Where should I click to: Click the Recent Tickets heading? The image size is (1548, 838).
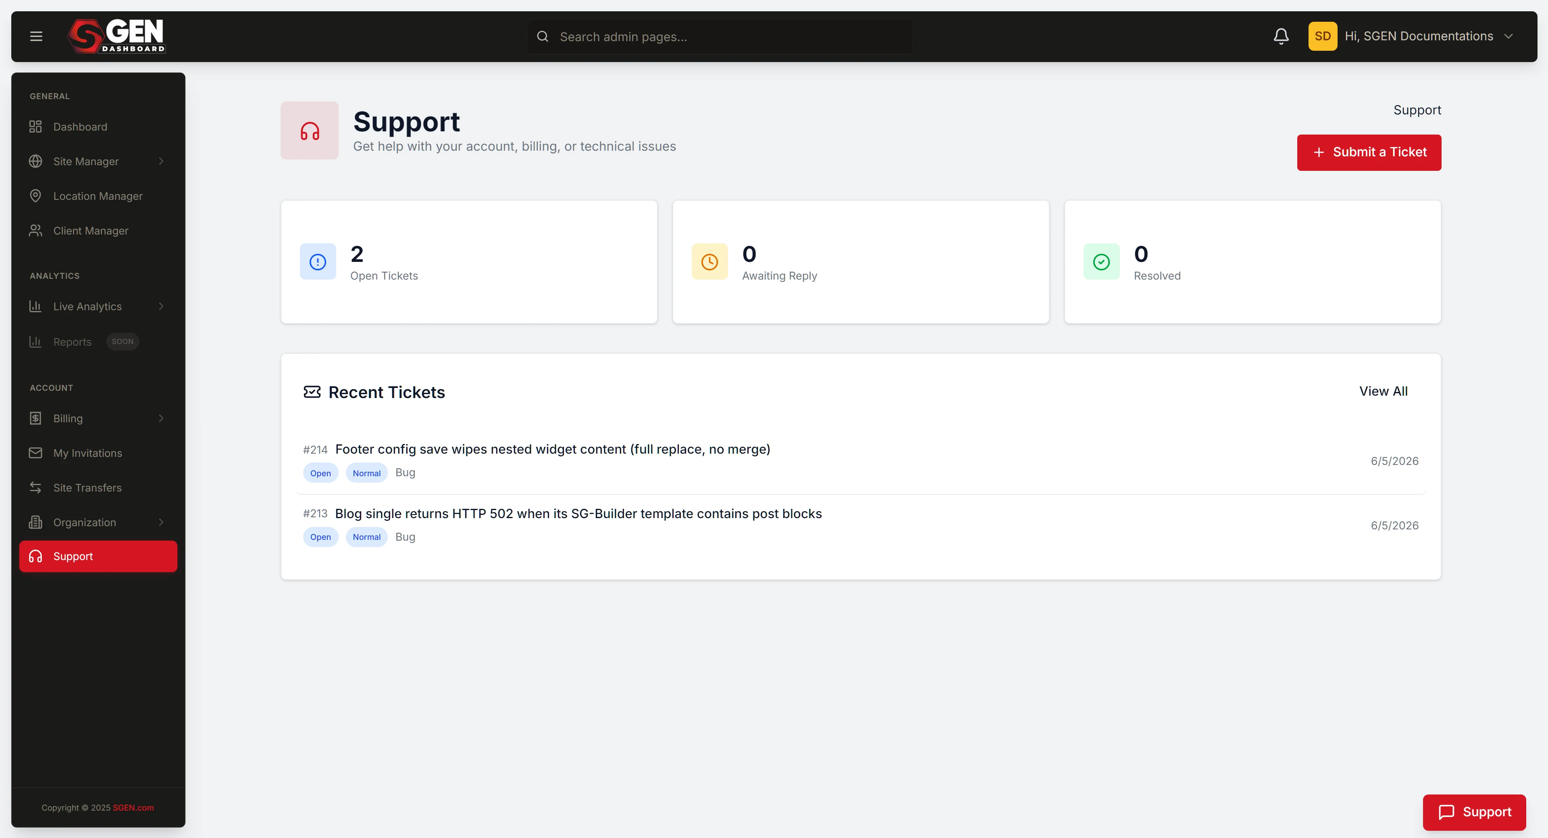point(387,392)
